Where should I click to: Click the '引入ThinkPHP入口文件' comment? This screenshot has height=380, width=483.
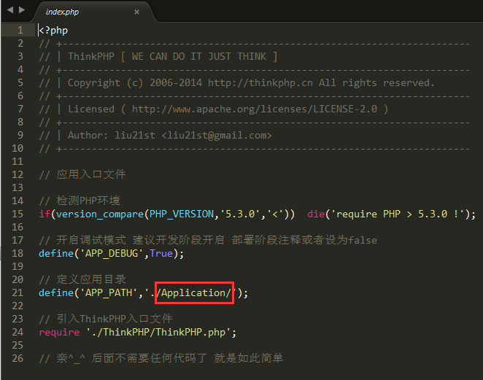click(106, 319)
